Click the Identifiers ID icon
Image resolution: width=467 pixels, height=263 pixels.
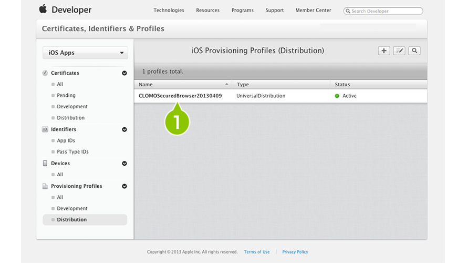click(45, 129)
